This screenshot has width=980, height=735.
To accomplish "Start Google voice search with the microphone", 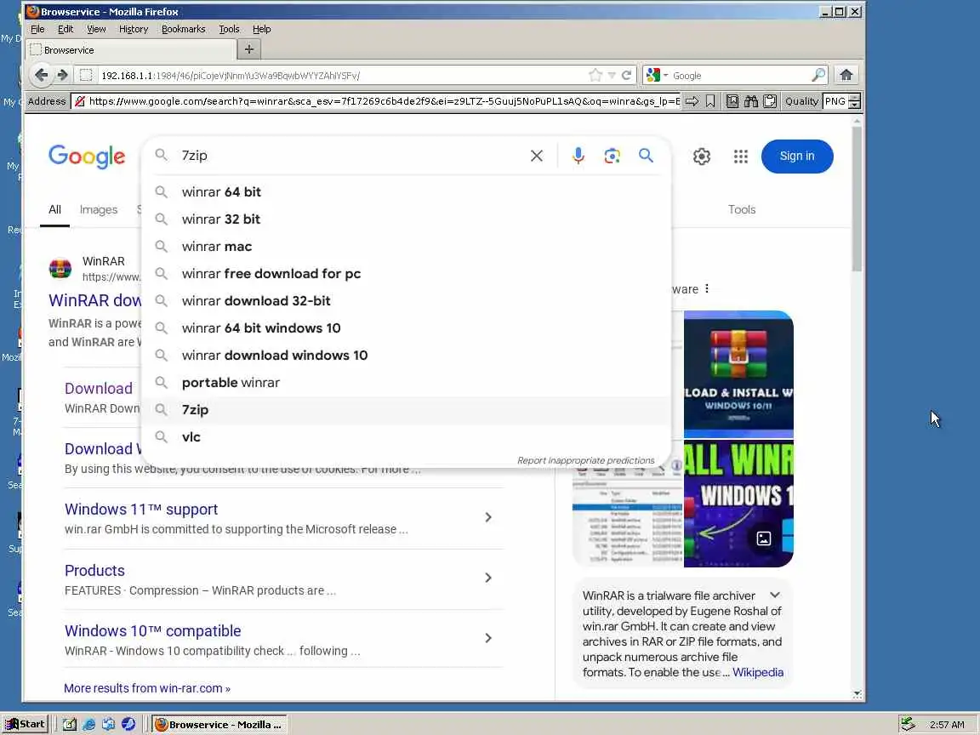I will click(578, 156).
